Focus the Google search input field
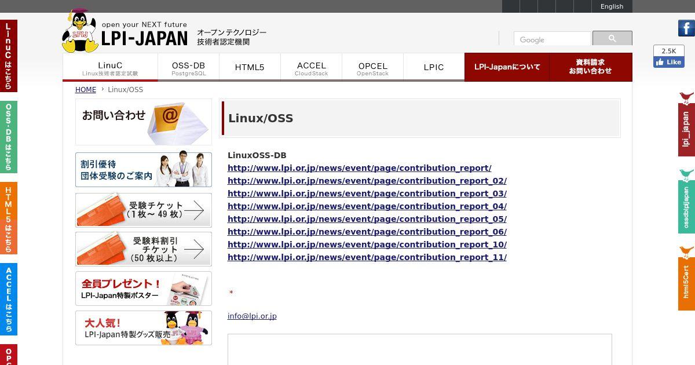 tap(552, 39)
